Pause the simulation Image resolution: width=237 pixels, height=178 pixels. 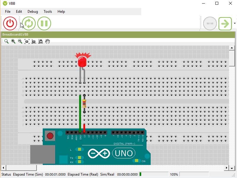[x=44, y=23]
